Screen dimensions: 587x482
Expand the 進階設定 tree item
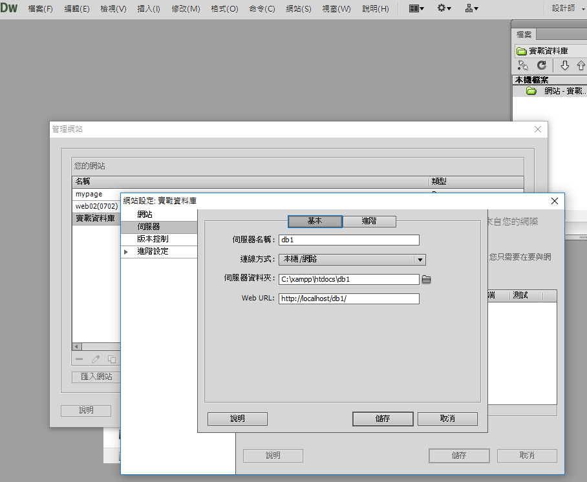point(127,251)
